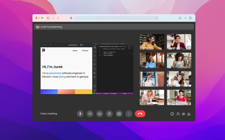Open Explorer in the shared VS Code
This screenshot has height=140, width=225.
94,47
